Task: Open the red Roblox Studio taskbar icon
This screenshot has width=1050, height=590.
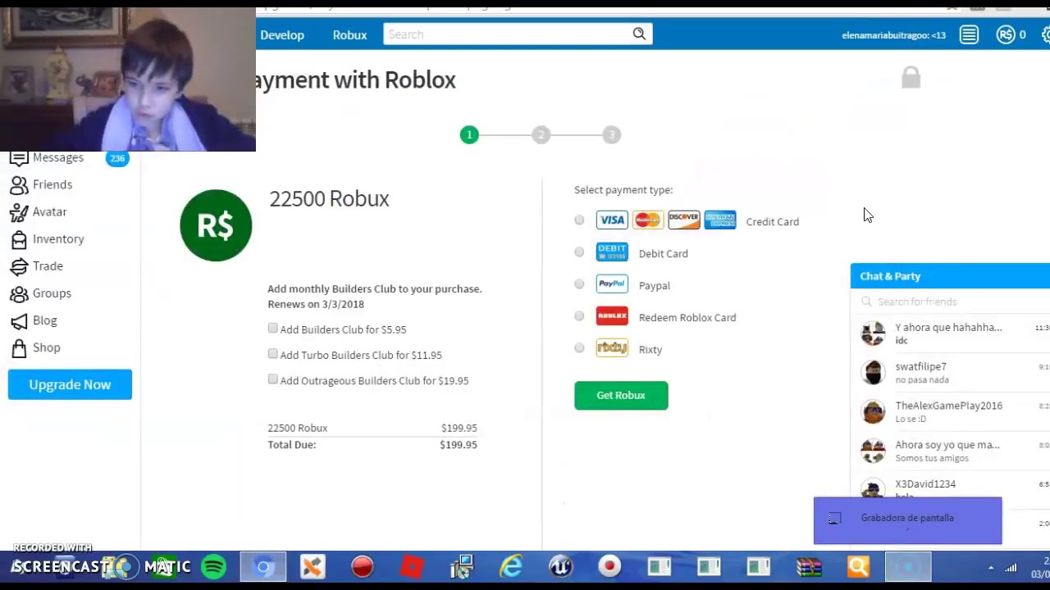Action: point(412,567)
